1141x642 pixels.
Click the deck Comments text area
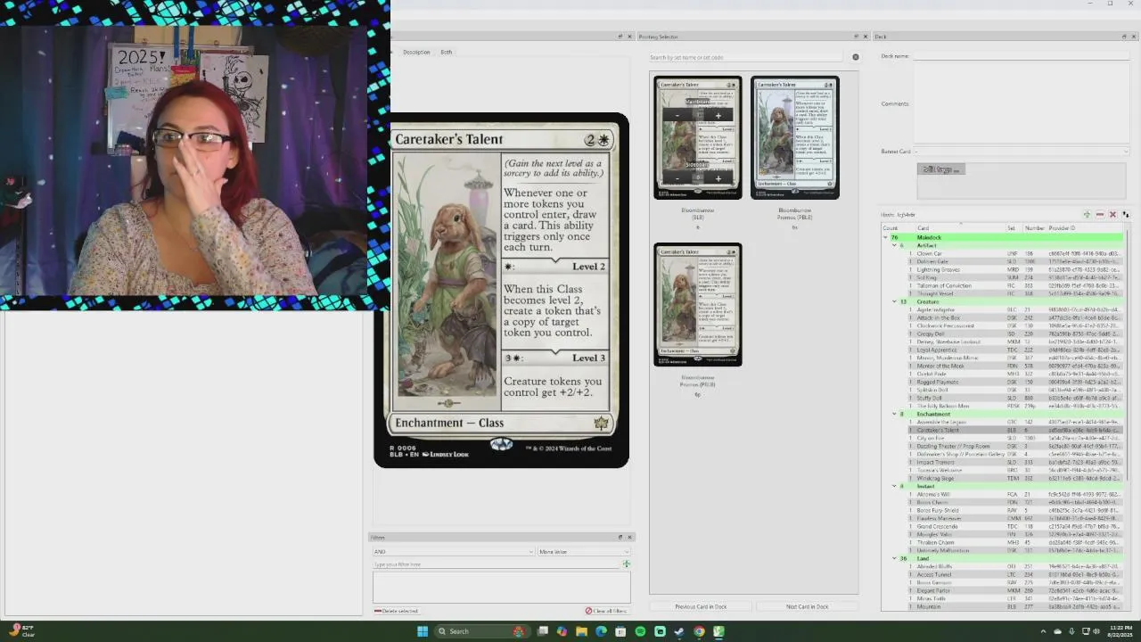click(x=1020, y=103)
